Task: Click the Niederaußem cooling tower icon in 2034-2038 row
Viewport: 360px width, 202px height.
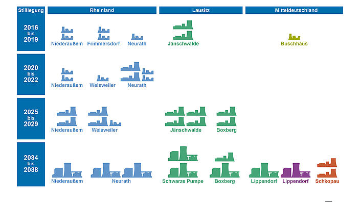Action: 67,170
